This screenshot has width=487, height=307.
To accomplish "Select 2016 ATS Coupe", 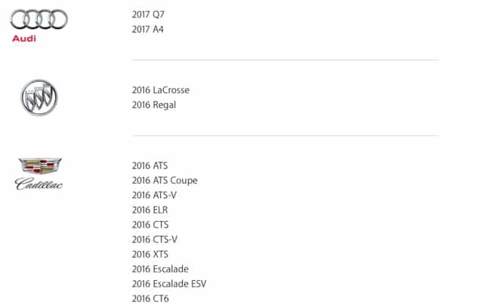I will click(165, 180).
